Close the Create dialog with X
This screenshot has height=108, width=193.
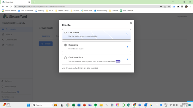click(x=131, y=23)
